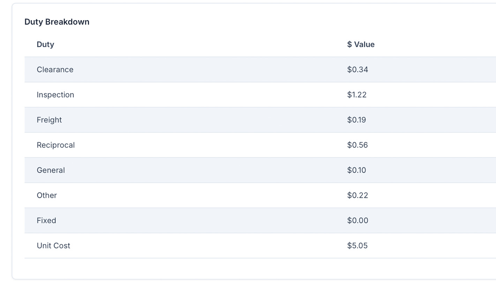Select the General duty label
This screenshot has height=289, width=496.
coord(51,170)
